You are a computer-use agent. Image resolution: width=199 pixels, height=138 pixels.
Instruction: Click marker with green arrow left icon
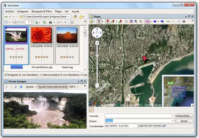tap(113, 21)
